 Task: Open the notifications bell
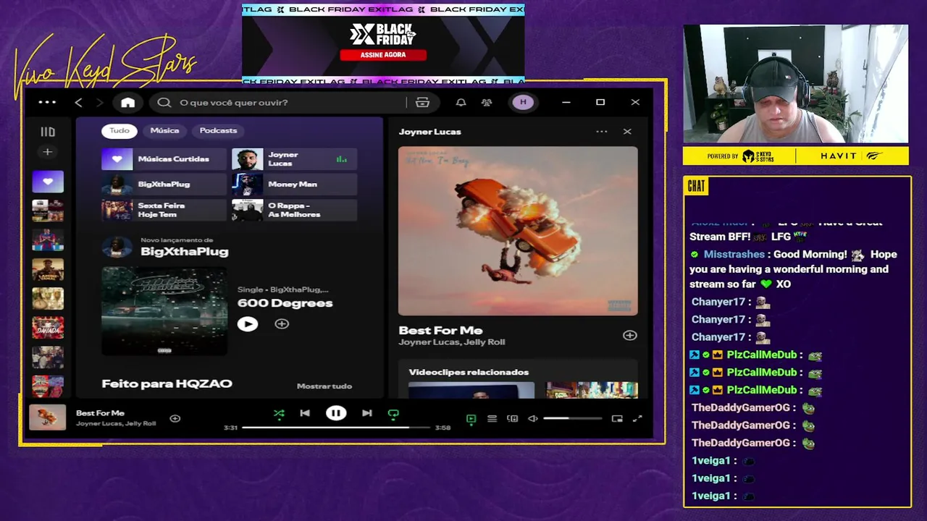(x=461, y=103)
